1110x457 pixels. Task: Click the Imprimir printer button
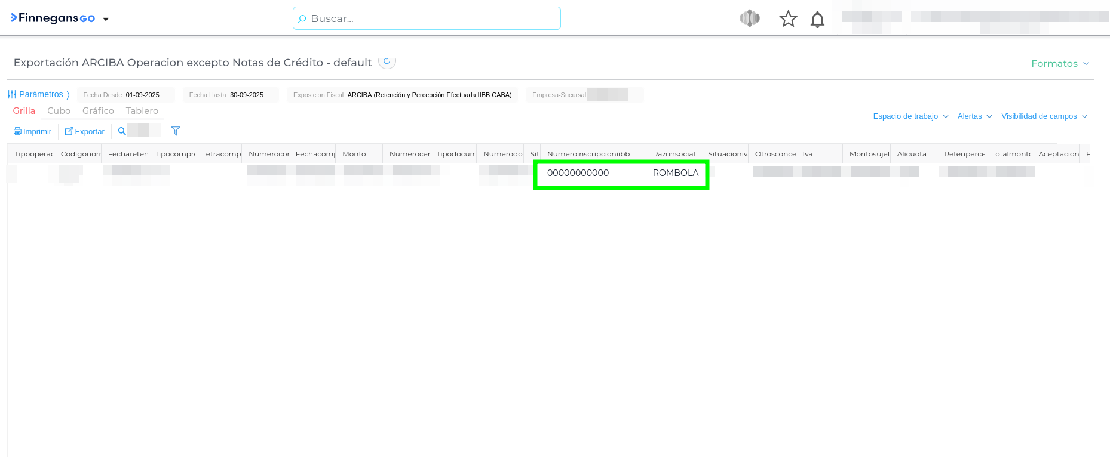tap(33, 132)
